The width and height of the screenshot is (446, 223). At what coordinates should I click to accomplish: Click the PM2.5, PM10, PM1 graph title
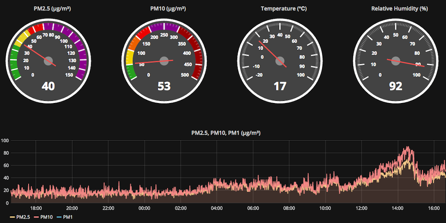(226, 132)
